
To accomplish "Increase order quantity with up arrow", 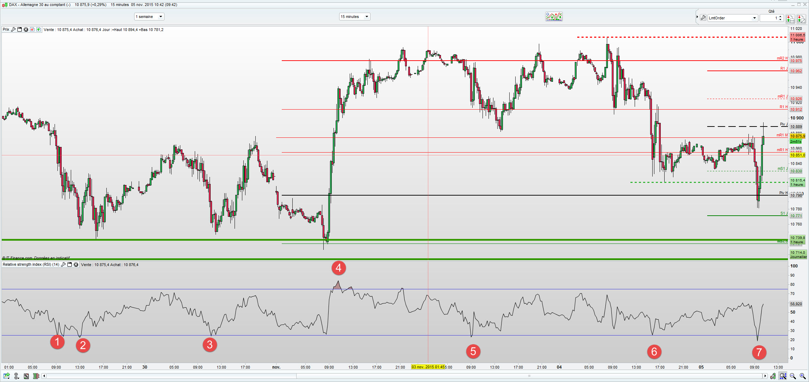I will point(780,16).
